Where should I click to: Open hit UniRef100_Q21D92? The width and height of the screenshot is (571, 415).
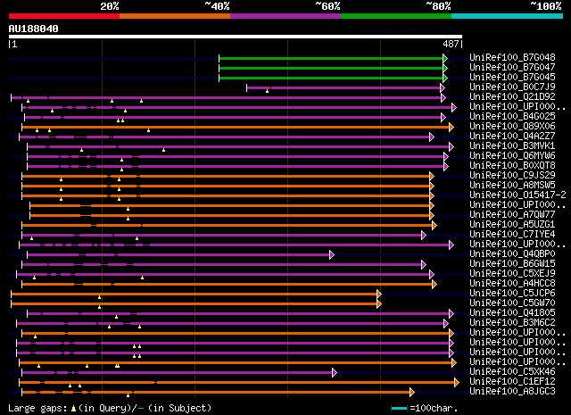(512, 96)
